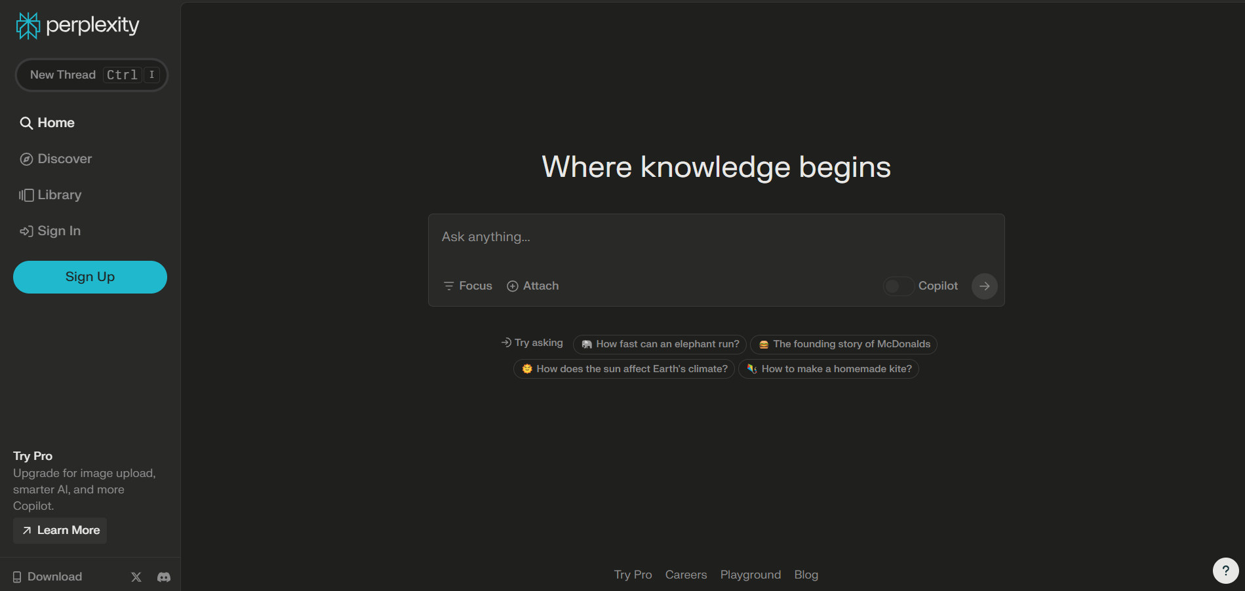The width and height of the screenshot is (1245, 591).
Task: Click the Perplexity logo
Action: (77, 25)
